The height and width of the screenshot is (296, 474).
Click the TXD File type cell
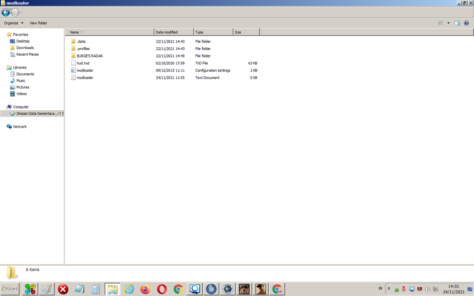[x=201, y=63]
